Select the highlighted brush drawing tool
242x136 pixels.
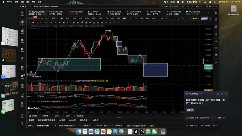[86, 22]
